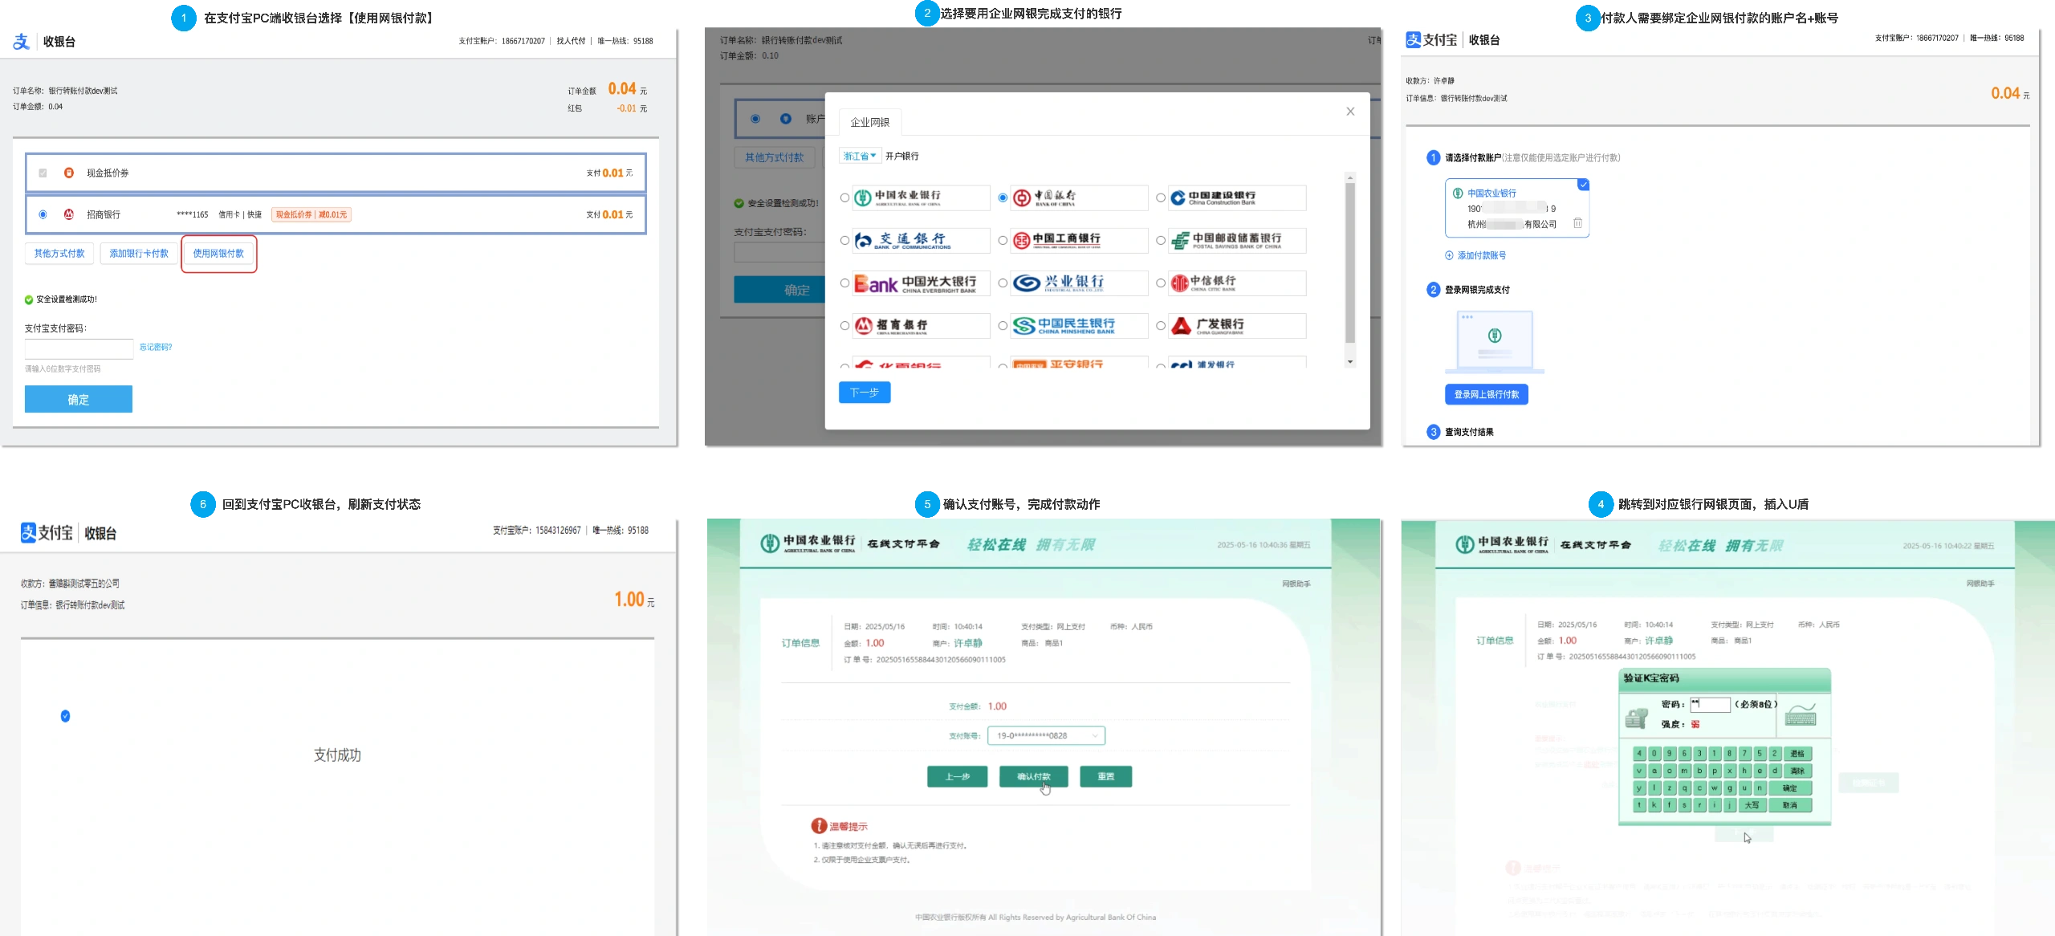
Task: Click the 使用网银付款 option
Action: pos(218,254)
